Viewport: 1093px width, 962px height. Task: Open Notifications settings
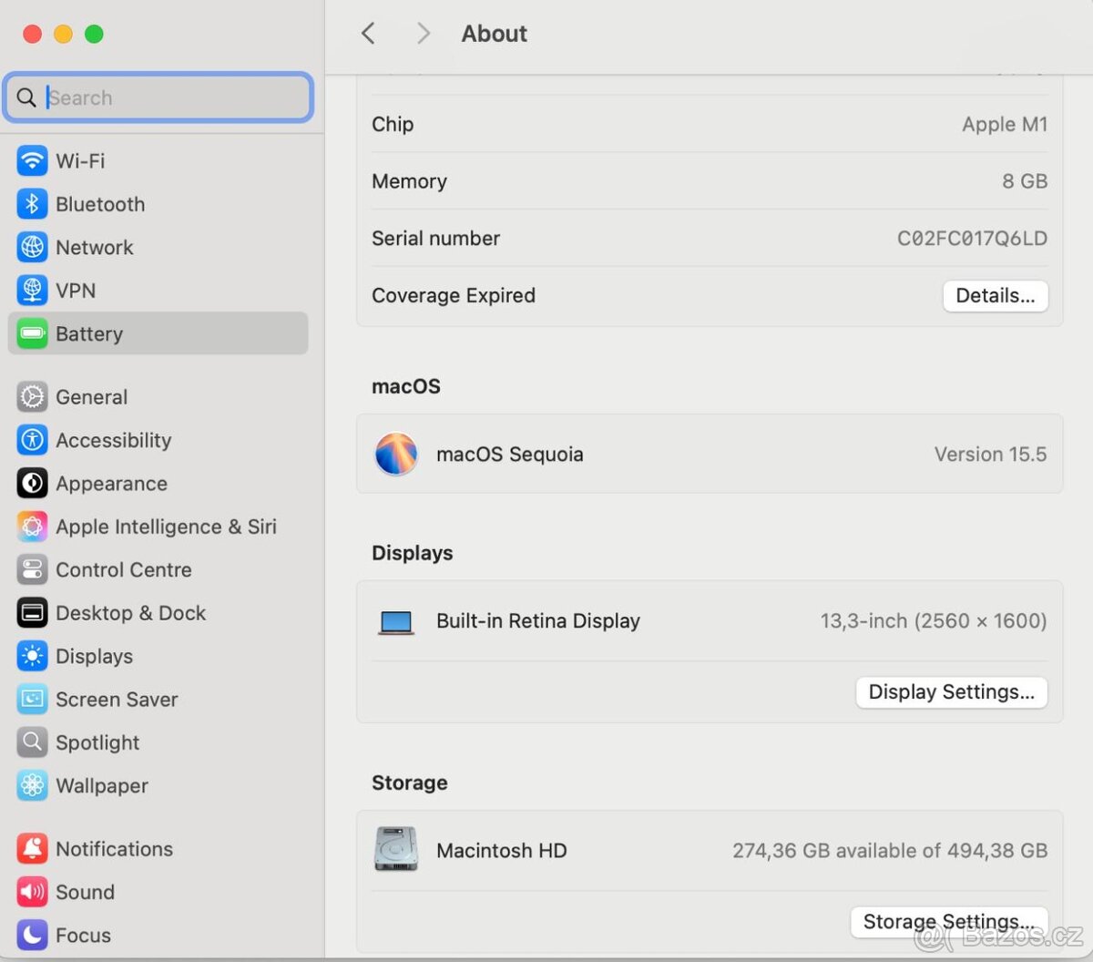pos(113,848)
